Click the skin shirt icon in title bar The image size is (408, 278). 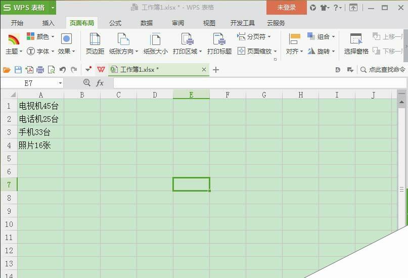tap(325, 8)
